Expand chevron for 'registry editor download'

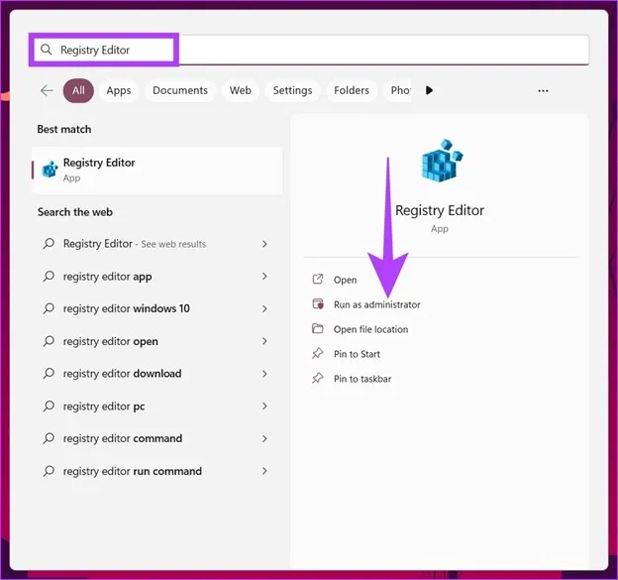point(264,374)
